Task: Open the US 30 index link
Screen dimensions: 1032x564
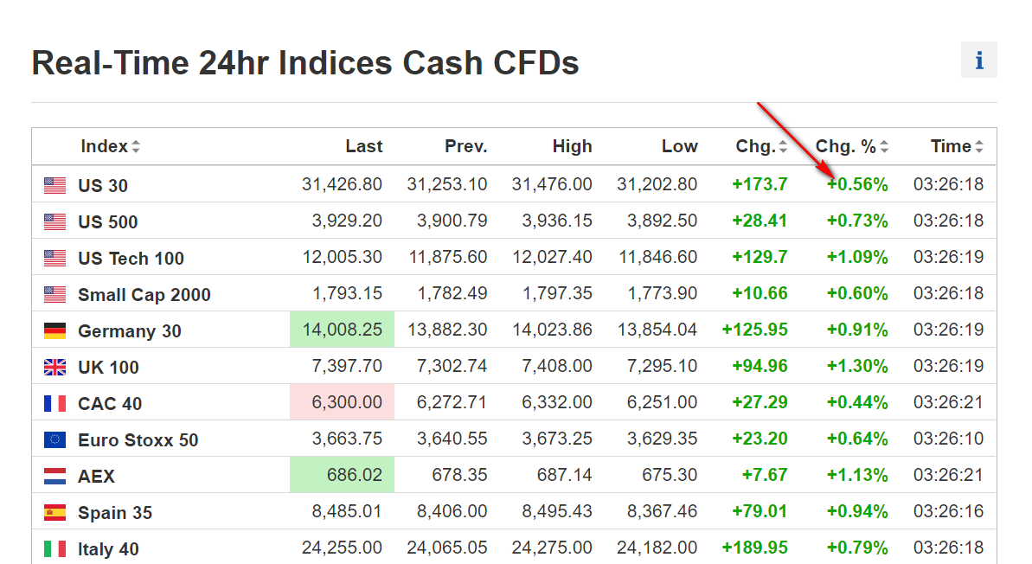Action: point(103,185)
